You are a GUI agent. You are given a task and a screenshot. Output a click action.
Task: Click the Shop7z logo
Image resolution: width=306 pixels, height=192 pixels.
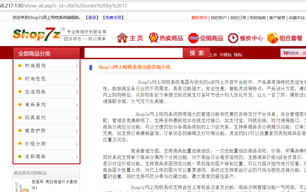coord(37,34)
